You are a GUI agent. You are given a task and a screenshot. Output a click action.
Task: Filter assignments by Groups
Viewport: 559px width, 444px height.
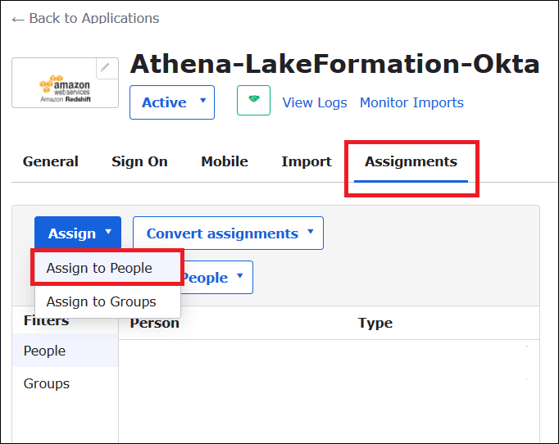click(47, 383)
